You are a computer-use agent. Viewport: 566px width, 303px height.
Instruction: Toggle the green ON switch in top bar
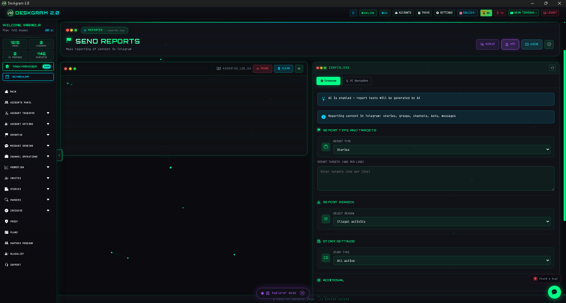tap(486, 13)
